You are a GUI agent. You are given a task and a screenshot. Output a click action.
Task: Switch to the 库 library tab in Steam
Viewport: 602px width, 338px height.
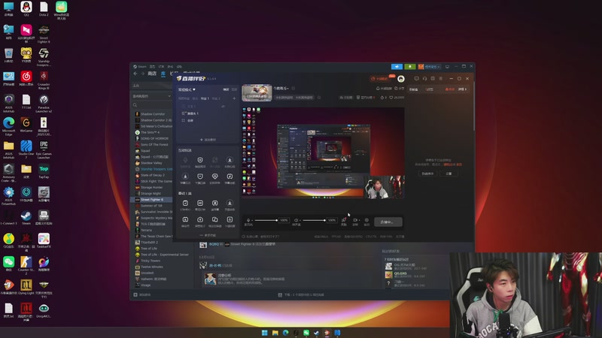(x=163, y=73)
